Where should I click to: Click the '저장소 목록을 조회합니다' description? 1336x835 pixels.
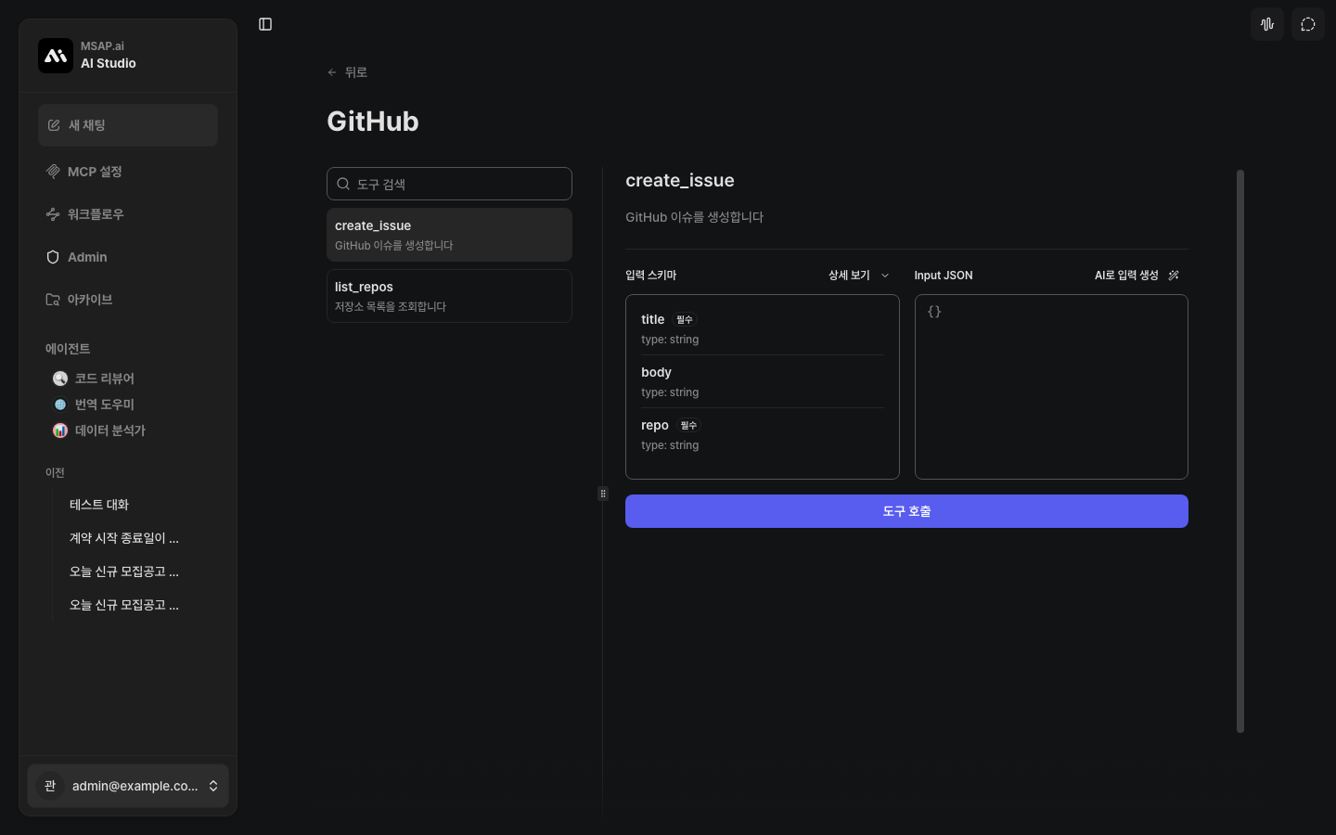point(391,307)
